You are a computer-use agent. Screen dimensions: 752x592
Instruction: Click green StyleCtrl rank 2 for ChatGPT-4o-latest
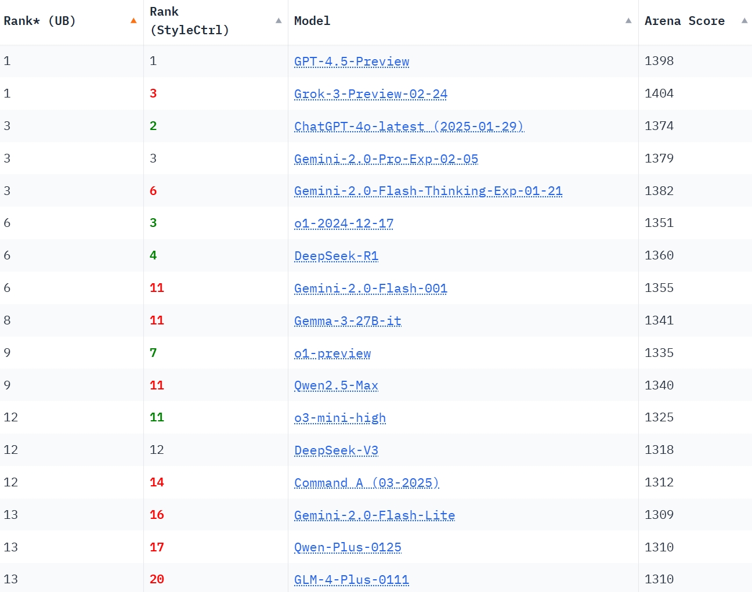153,126
